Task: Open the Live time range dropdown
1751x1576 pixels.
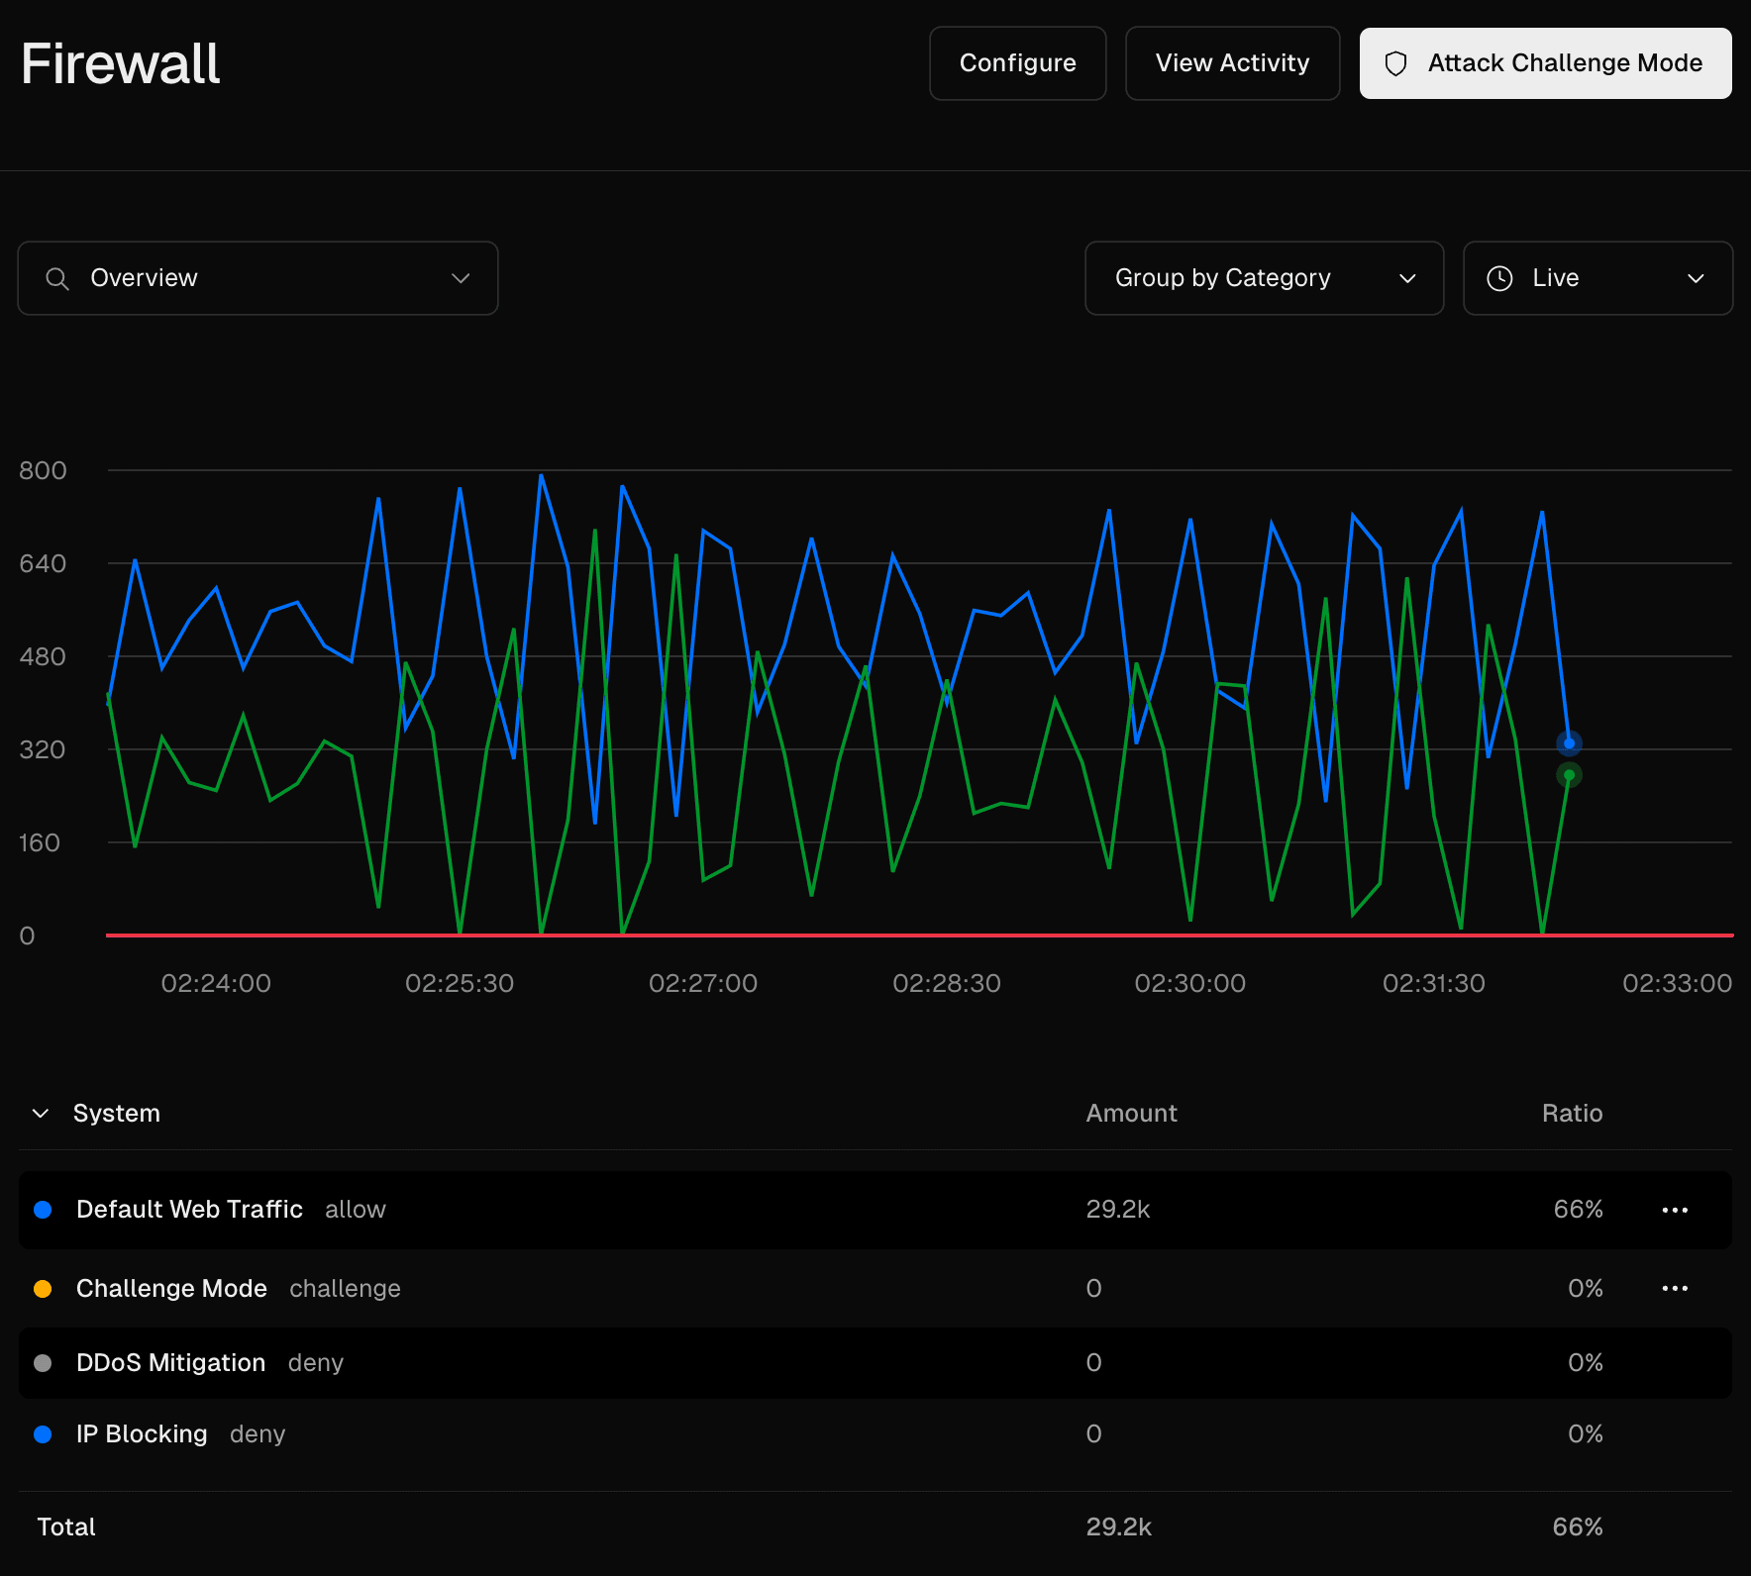Action: click(x=1597, y=278)
